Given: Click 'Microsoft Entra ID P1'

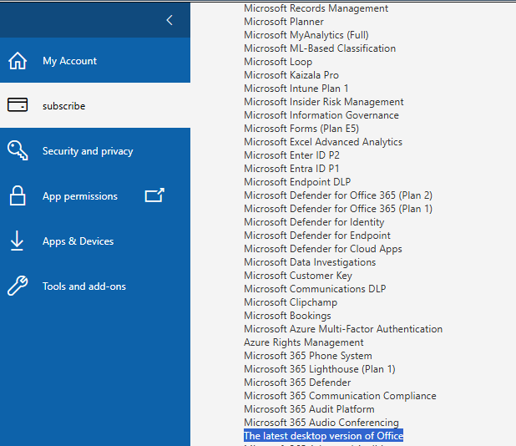Looking at the screenshot, I should coord(291,169).
